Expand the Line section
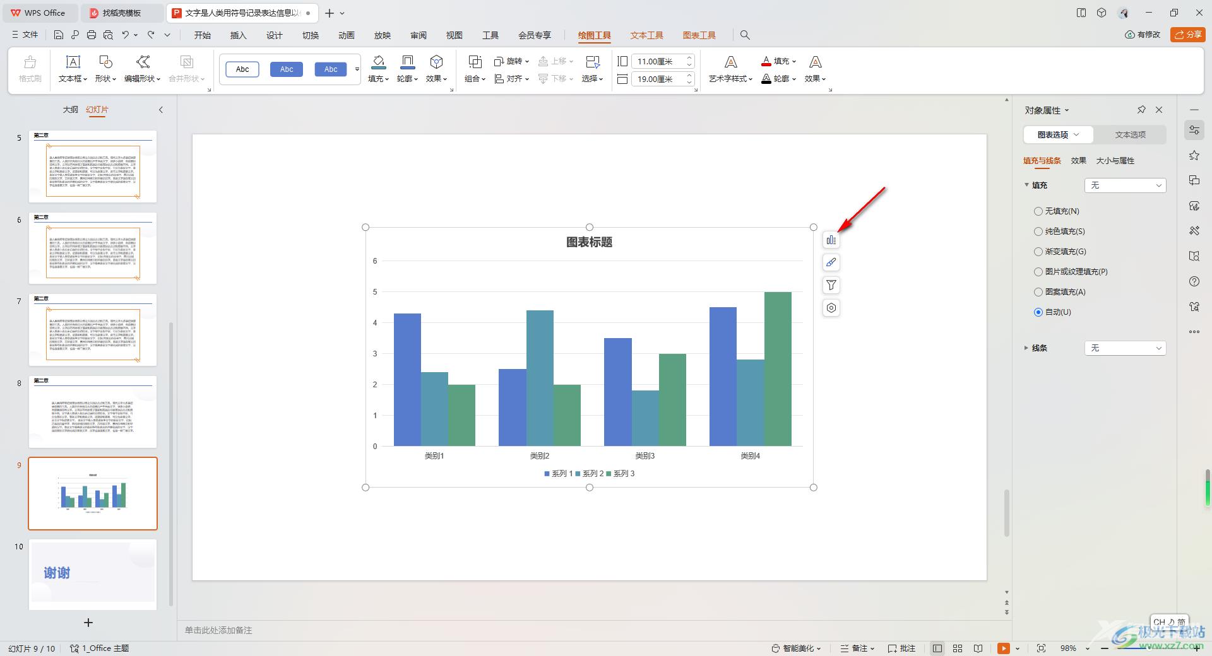The width and height of the screenshot is (1212, 656). pos(1026,348)
